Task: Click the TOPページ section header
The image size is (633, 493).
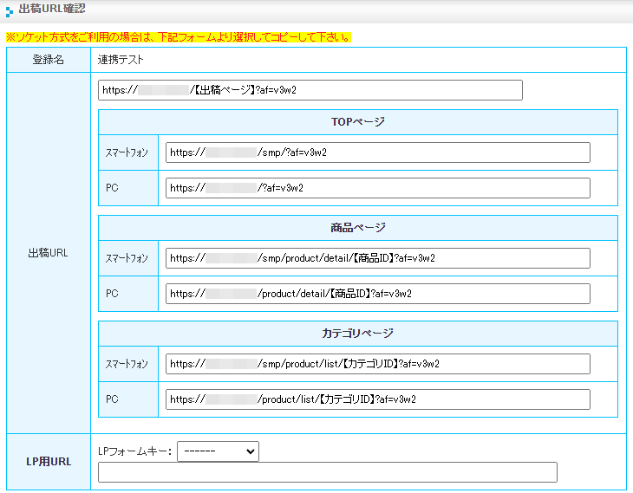Action: 357,122
